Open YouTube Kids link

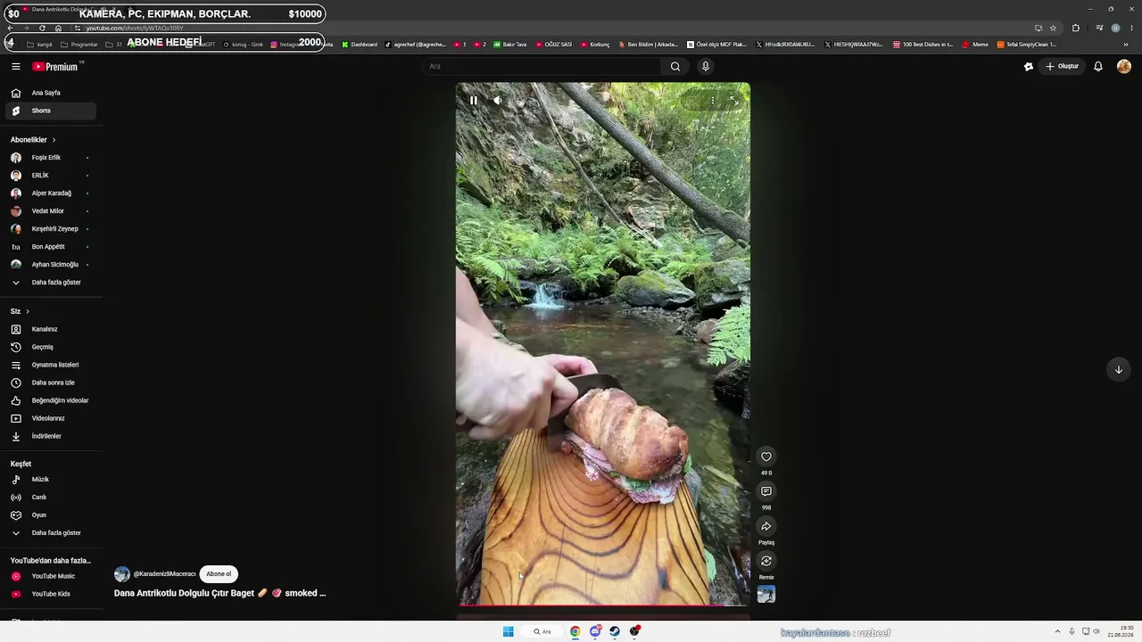(x=51, y=594)
